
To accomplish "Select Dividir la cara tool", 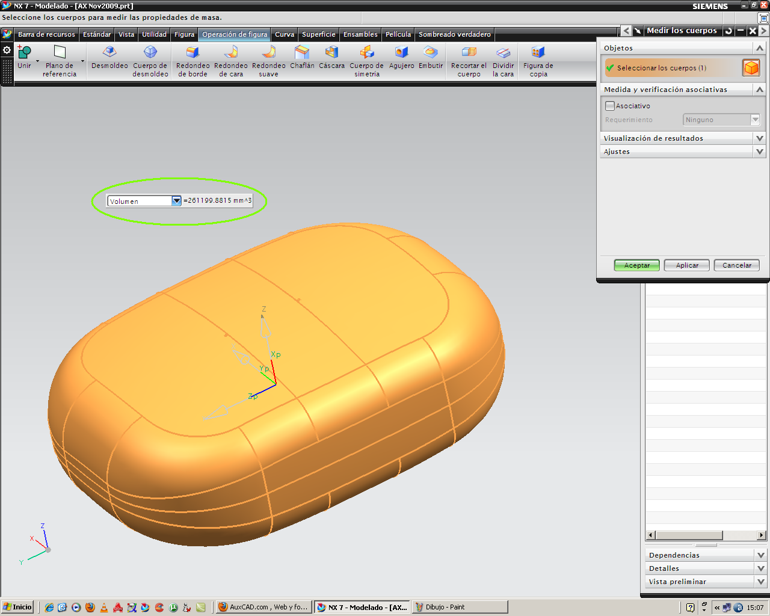I will tap(503, 61).
